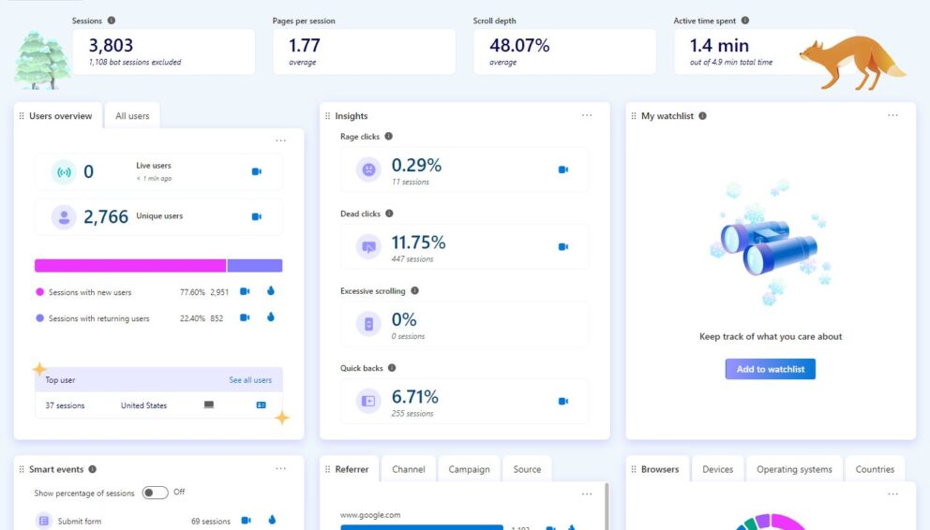The height and width of the screenshot is (530, 930).
Task: Open My watchlist card ellipsis menu
Action: 892,116
